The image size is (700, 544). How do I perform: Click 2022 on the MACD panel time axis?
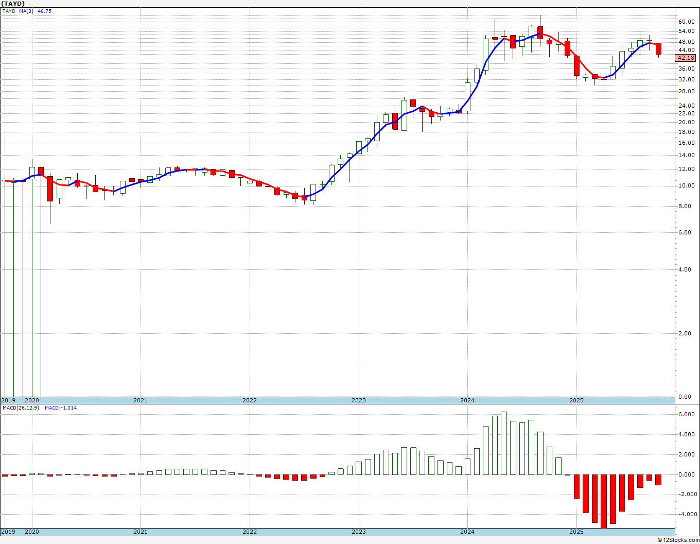pos(250,532)
